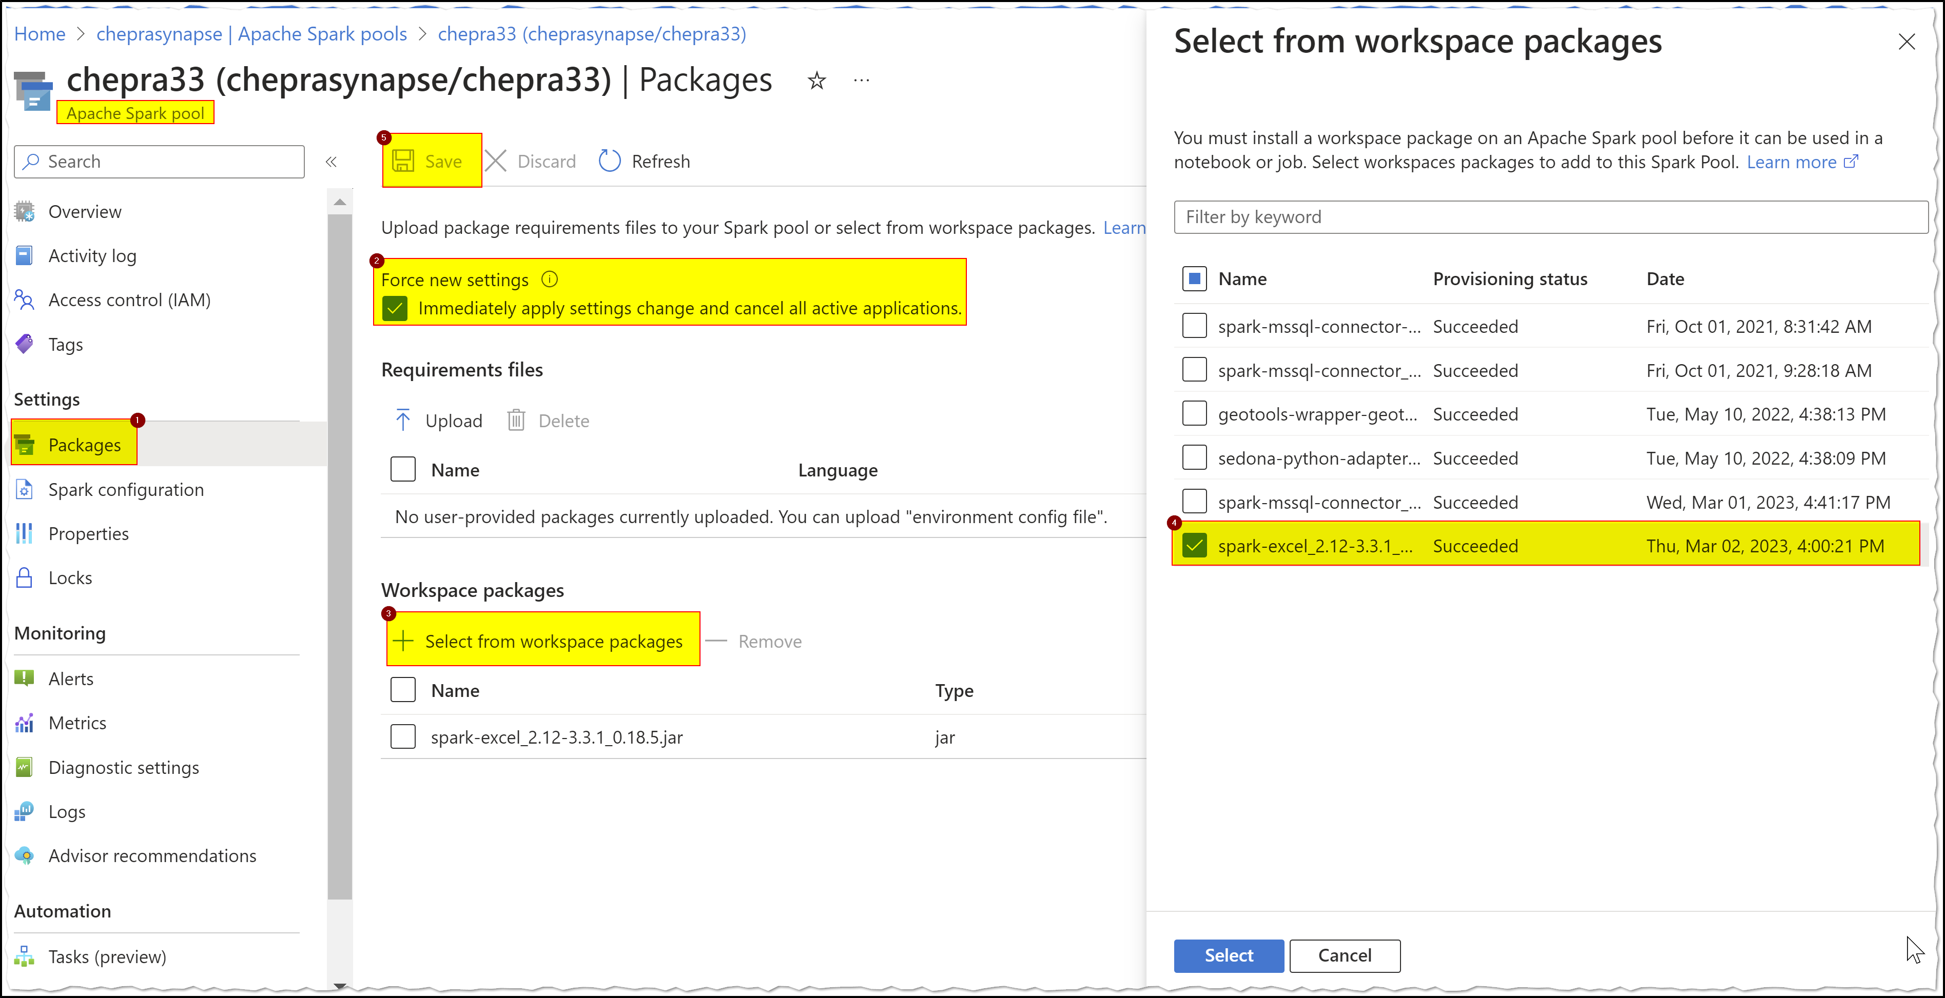Open the Learn more link in panel
Viewport: 1945px width, 998px height.
click(x=1801, y=162)
